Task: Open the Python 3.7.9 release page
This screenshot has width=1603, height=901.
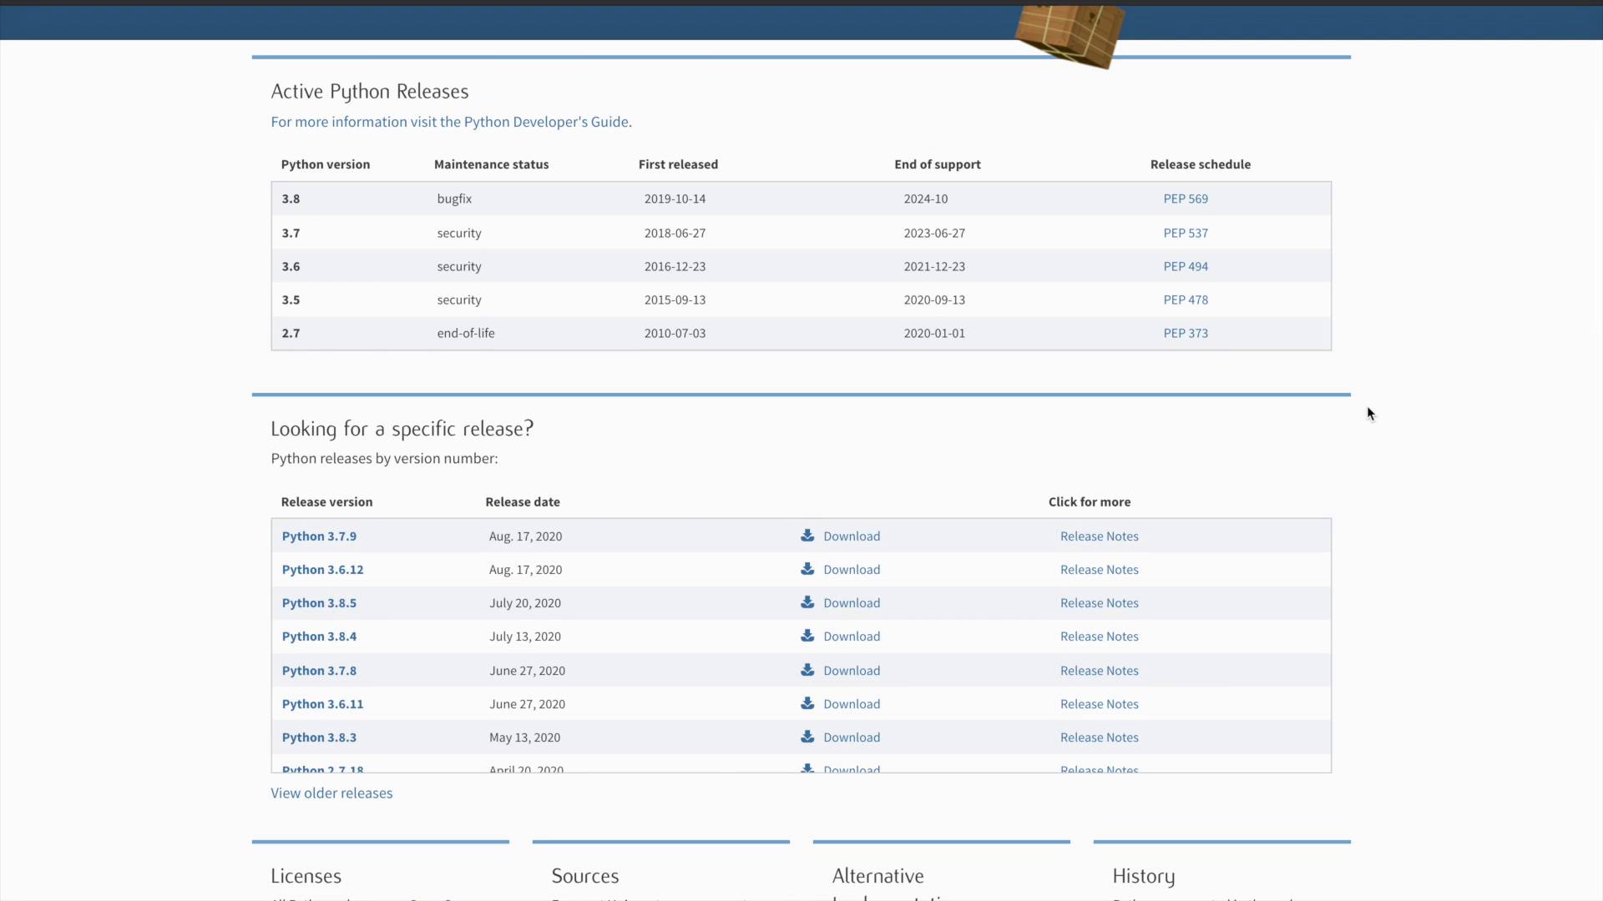Action: 319,536
